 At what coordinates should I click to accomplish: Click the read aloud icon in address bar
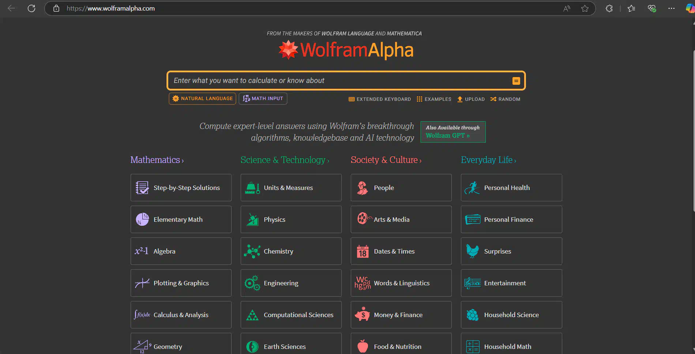pyautogui.click(x=567, y=8)
